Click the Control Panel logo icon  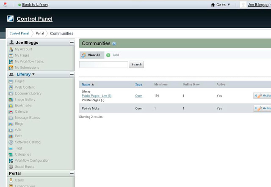click(x=10, y=19)
